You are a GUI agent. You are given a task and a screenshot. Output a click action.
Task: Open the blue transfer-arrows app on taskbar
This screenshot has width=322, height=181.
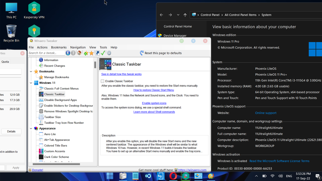point(160,176)
